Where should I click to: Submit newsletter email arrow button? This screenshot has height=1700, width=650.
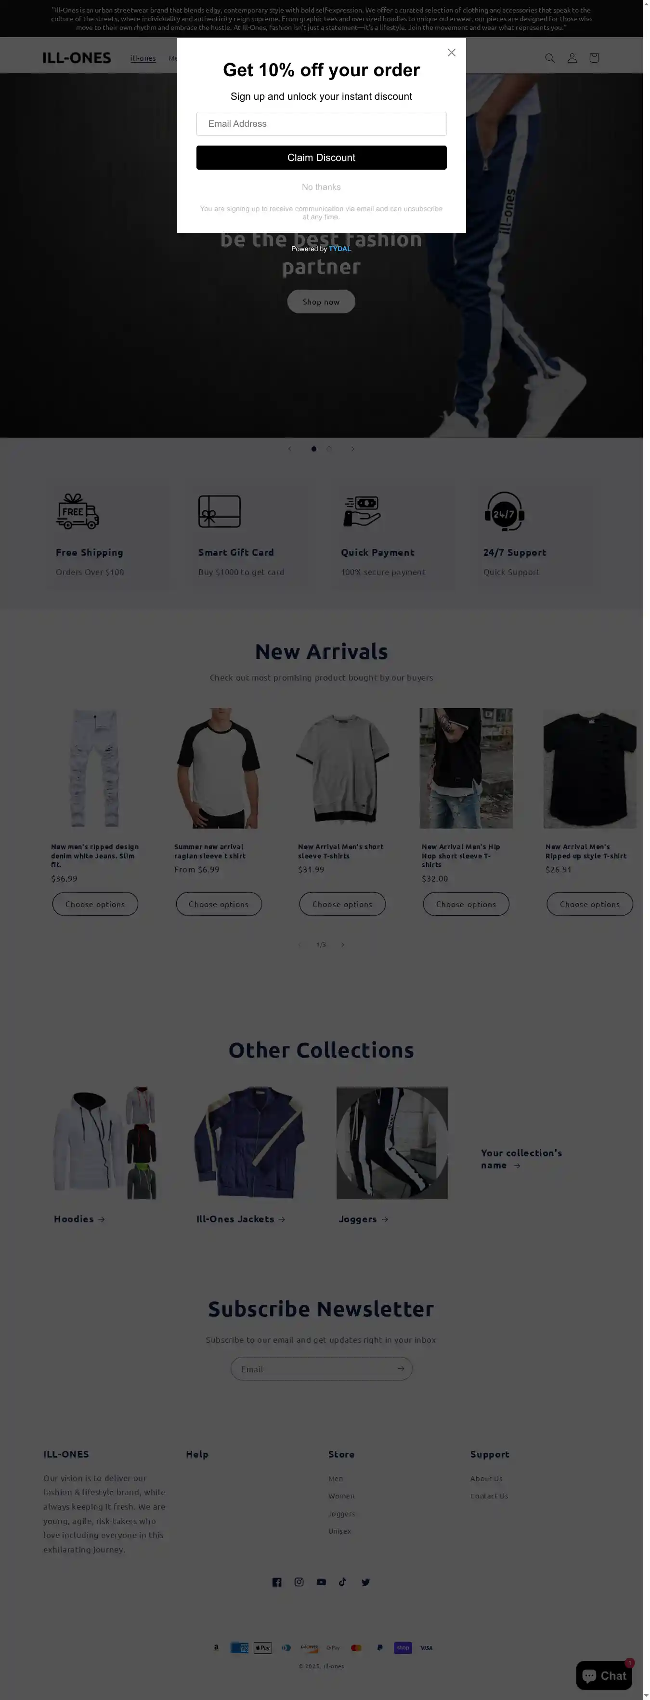[x=401, y=1369]
